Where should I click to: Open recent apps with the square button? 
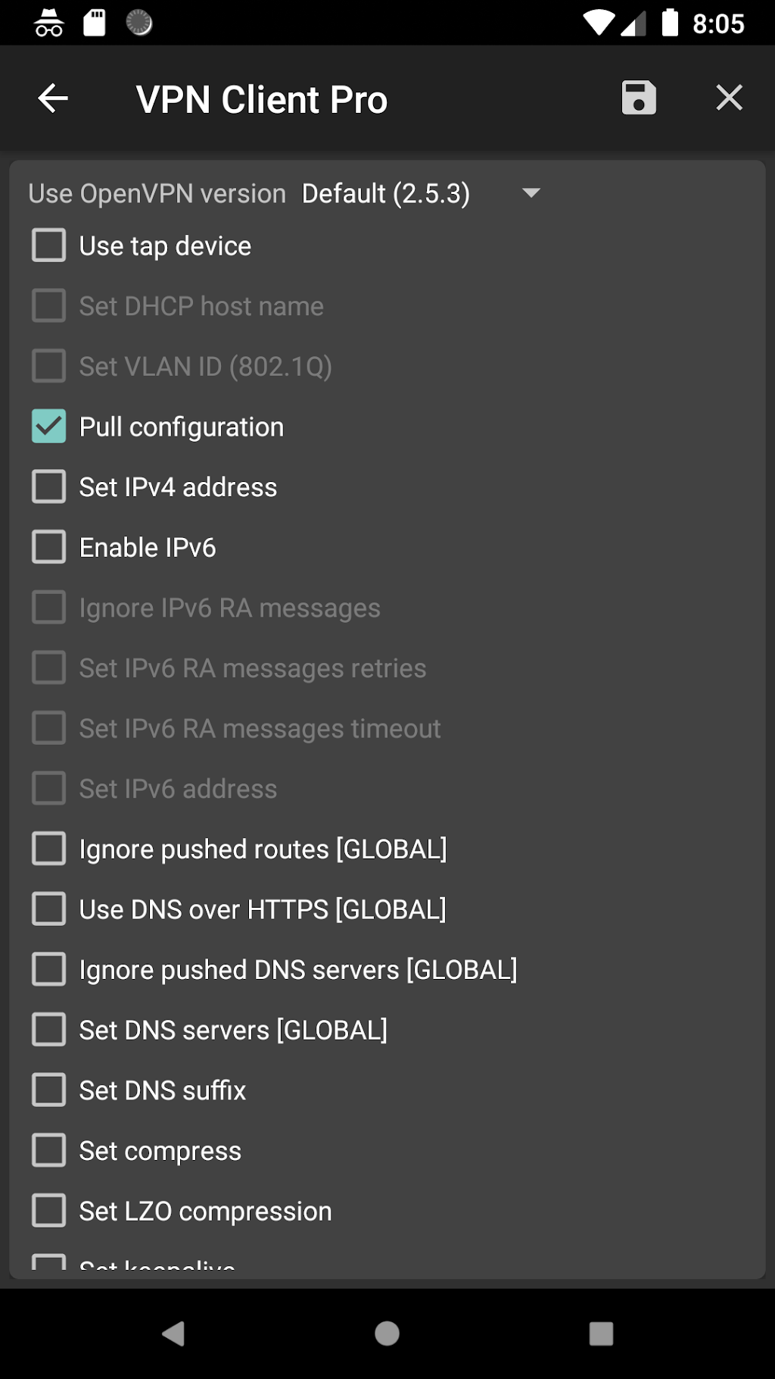pos(601,1334)
